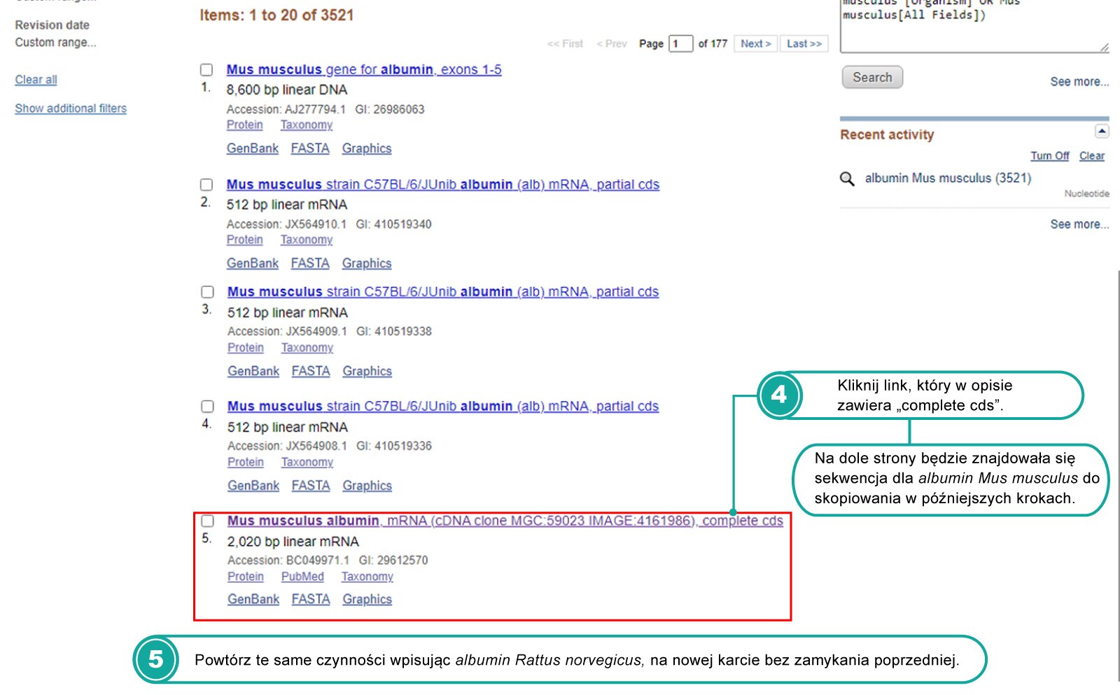Open Custom range under Revision date
Screen dimensions: 1120x695
[56, 43]
